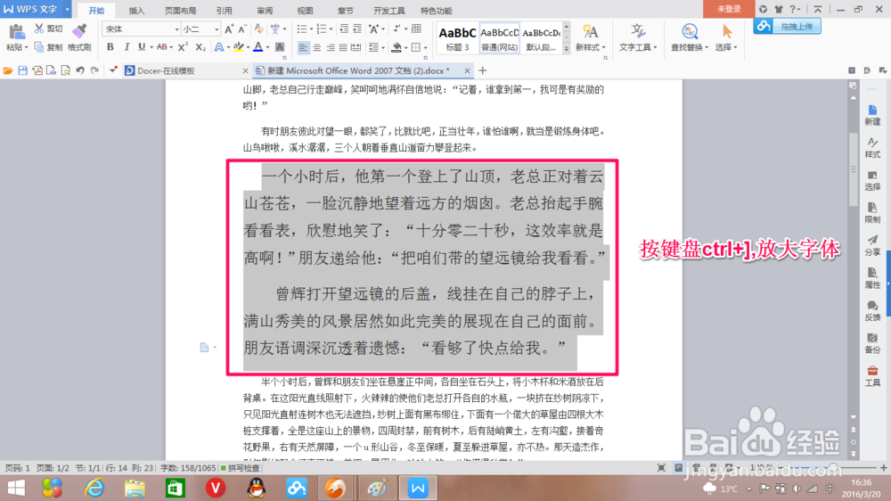The height and width of the screenshot is (501, 891).
Task: Activate the Format Painter (格式刷) brush
Action: tap(79, 37)
